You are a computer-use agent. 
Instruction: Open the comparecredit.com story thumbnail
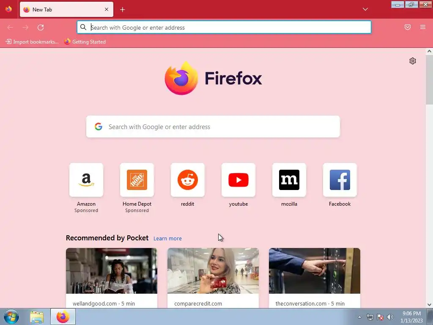point(213,271)
